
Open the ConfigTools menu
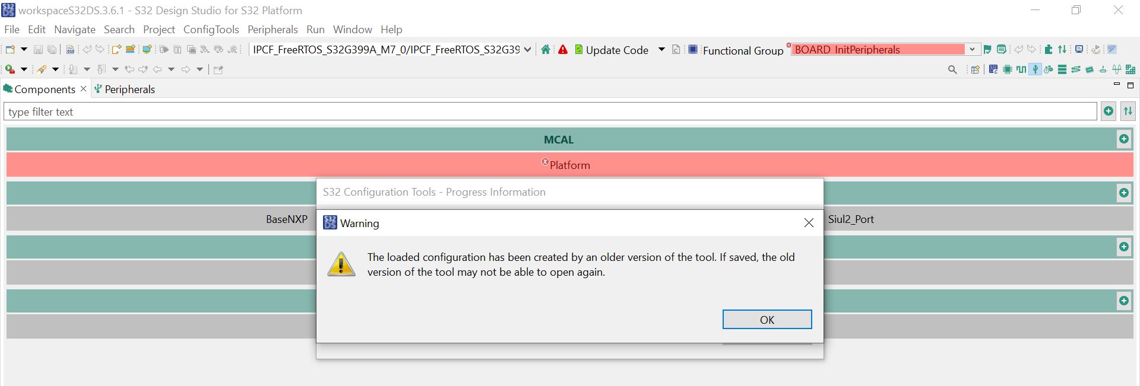pyautogui.click(x=211, y=29)
